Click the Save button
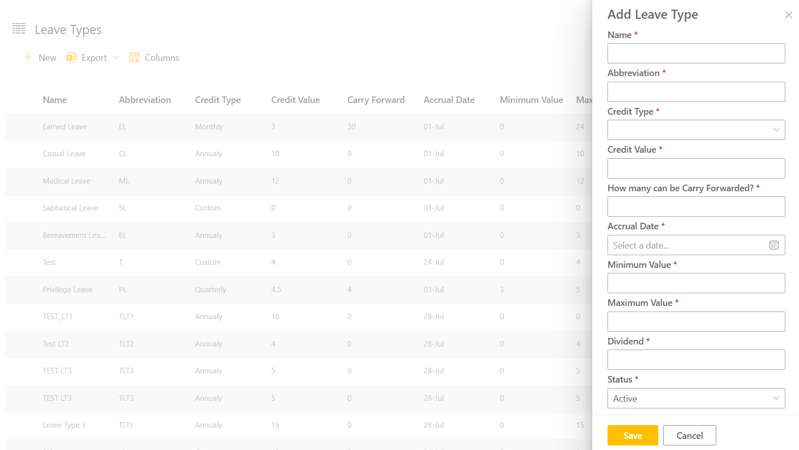Image resolution: width=799 pixels, height=450 pixels. (632, 435)
